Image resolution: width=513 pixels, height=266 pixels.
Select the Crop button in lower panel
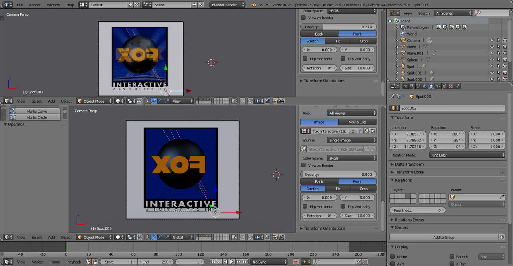364,189
